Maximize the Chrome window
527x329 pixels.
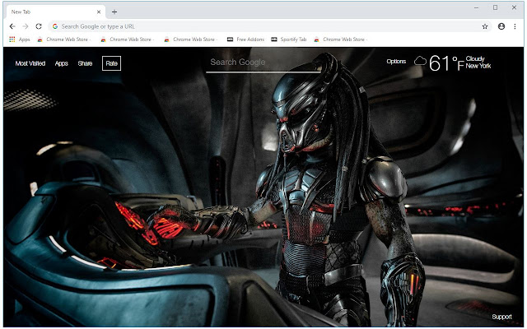pyautogui.click(x=495, y=7)
